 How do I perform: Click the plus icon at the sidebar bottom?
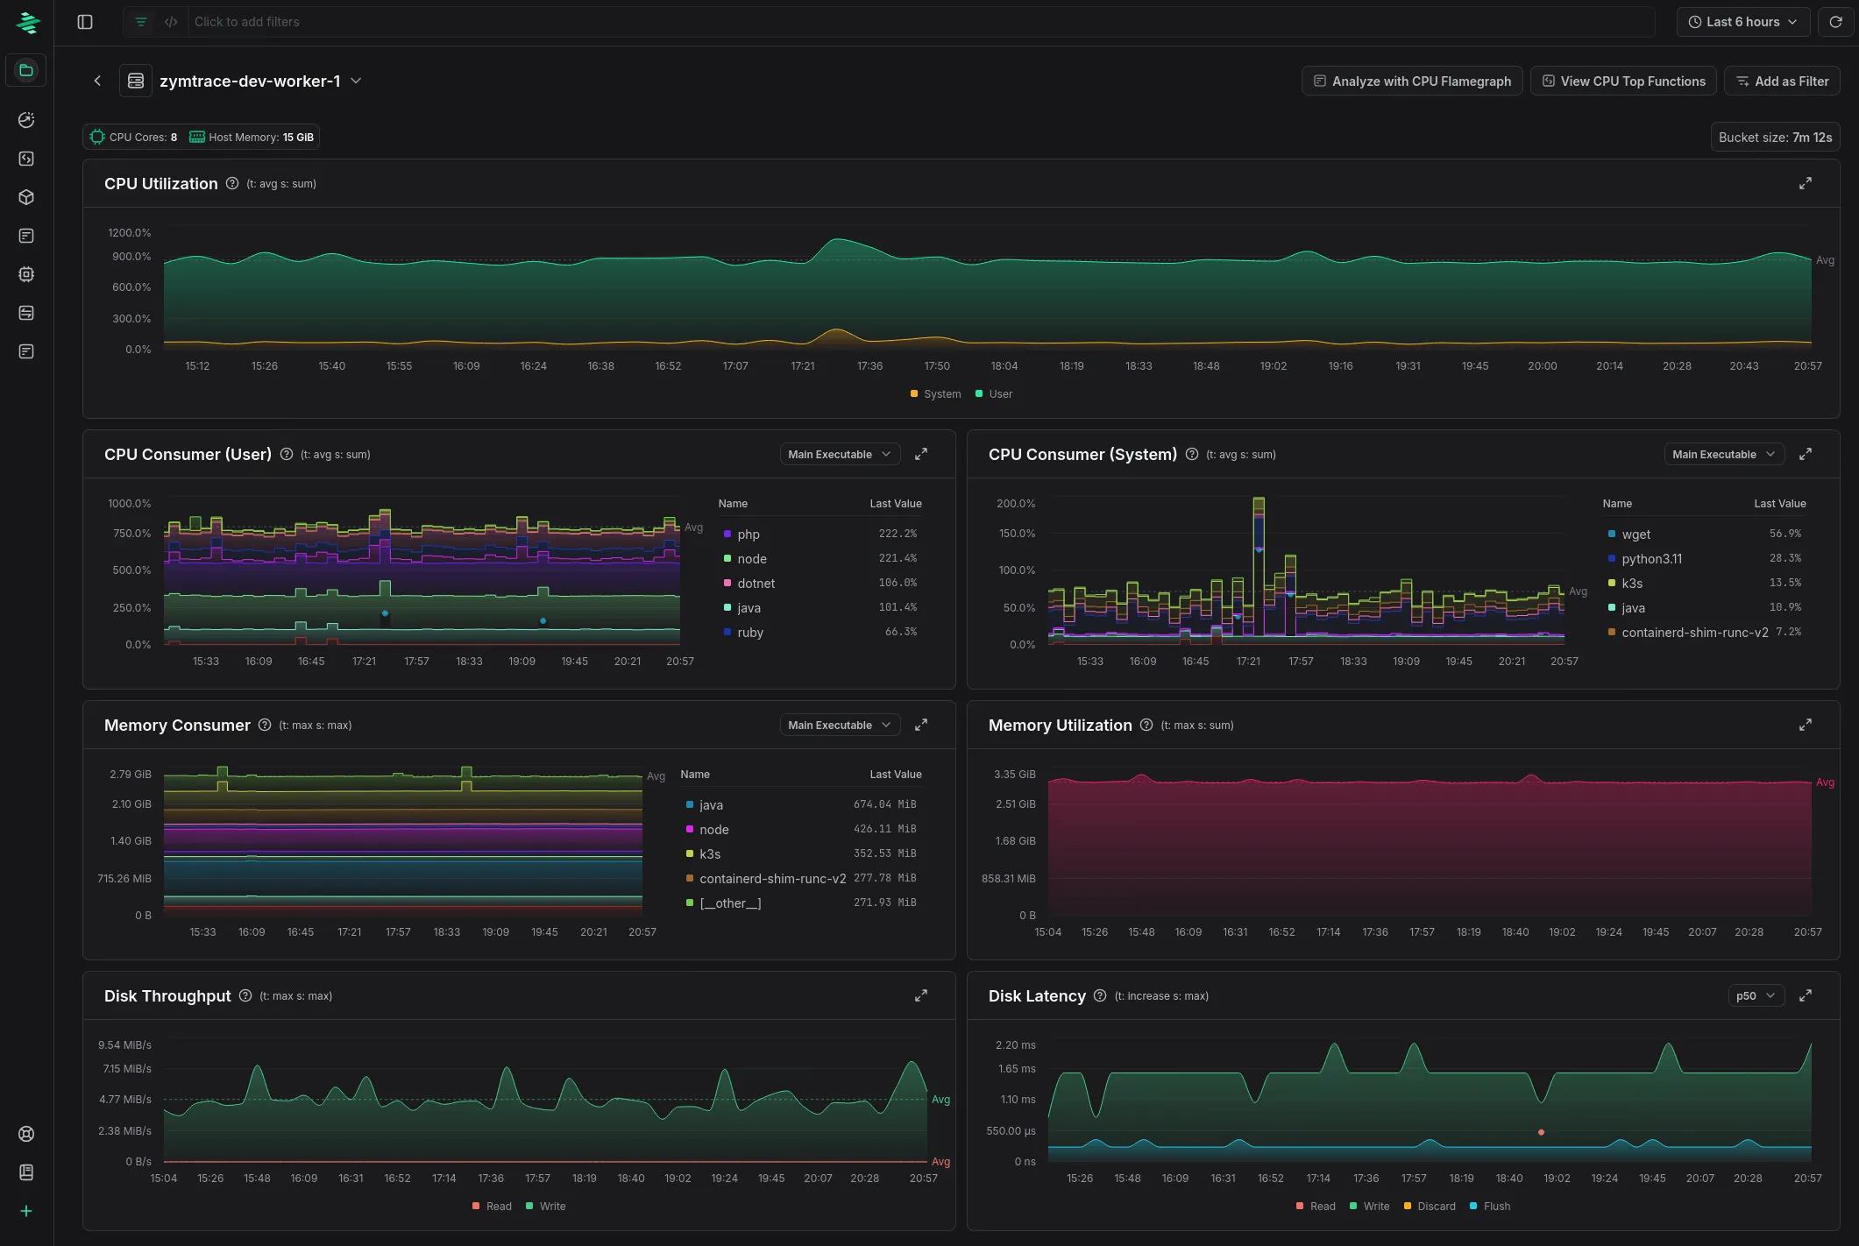tap(25, 1211)
